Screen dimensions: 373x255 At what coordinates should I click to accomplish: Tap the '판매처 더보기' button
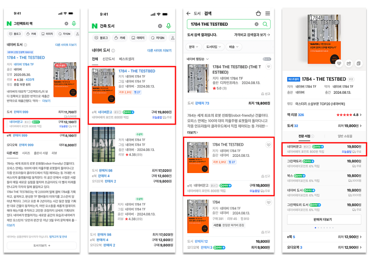pyautogui.click(x=324, y=219)
